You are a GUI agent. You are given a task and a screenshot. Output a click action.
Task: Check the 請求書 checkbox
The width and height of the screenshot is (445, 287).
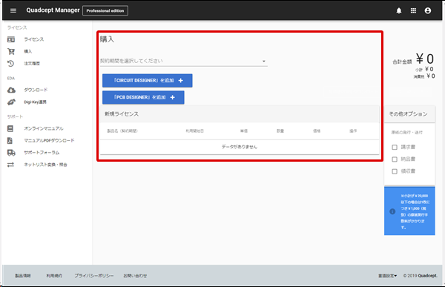pyautogui.click(x=395, y=147)
